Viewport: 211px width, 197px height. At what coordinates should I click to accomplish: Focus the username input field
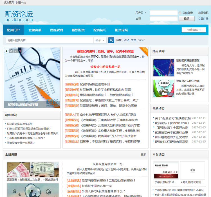(164, 13)
